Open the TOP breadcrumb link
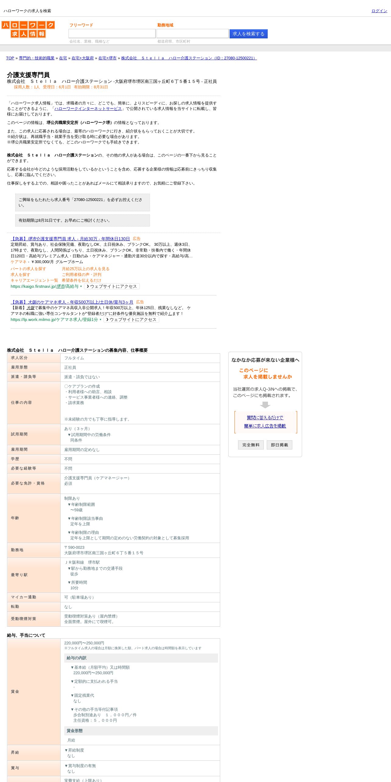This screenshot has height=782, width=391. [10, 58]
